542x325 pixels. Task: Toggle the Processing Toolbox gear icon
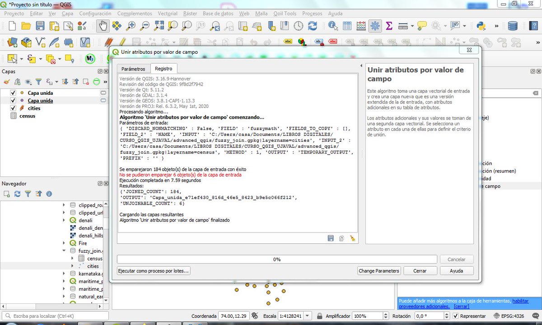click(375, 26)
